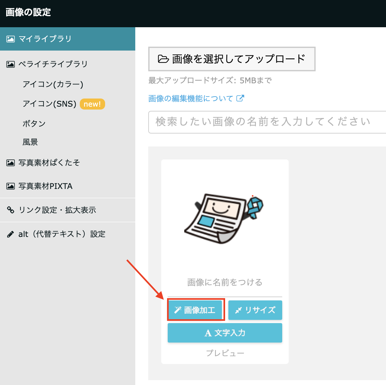This screenshot has width=386, height=385.
Task: Open アイコン(カラー) category
Action: (53, 84)
